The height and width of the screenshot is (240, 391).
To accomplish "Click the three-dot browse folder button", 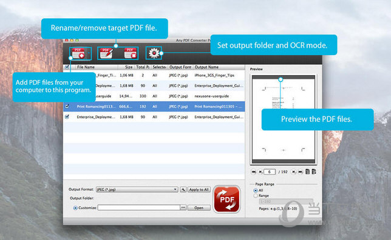I will click(183, 207).
